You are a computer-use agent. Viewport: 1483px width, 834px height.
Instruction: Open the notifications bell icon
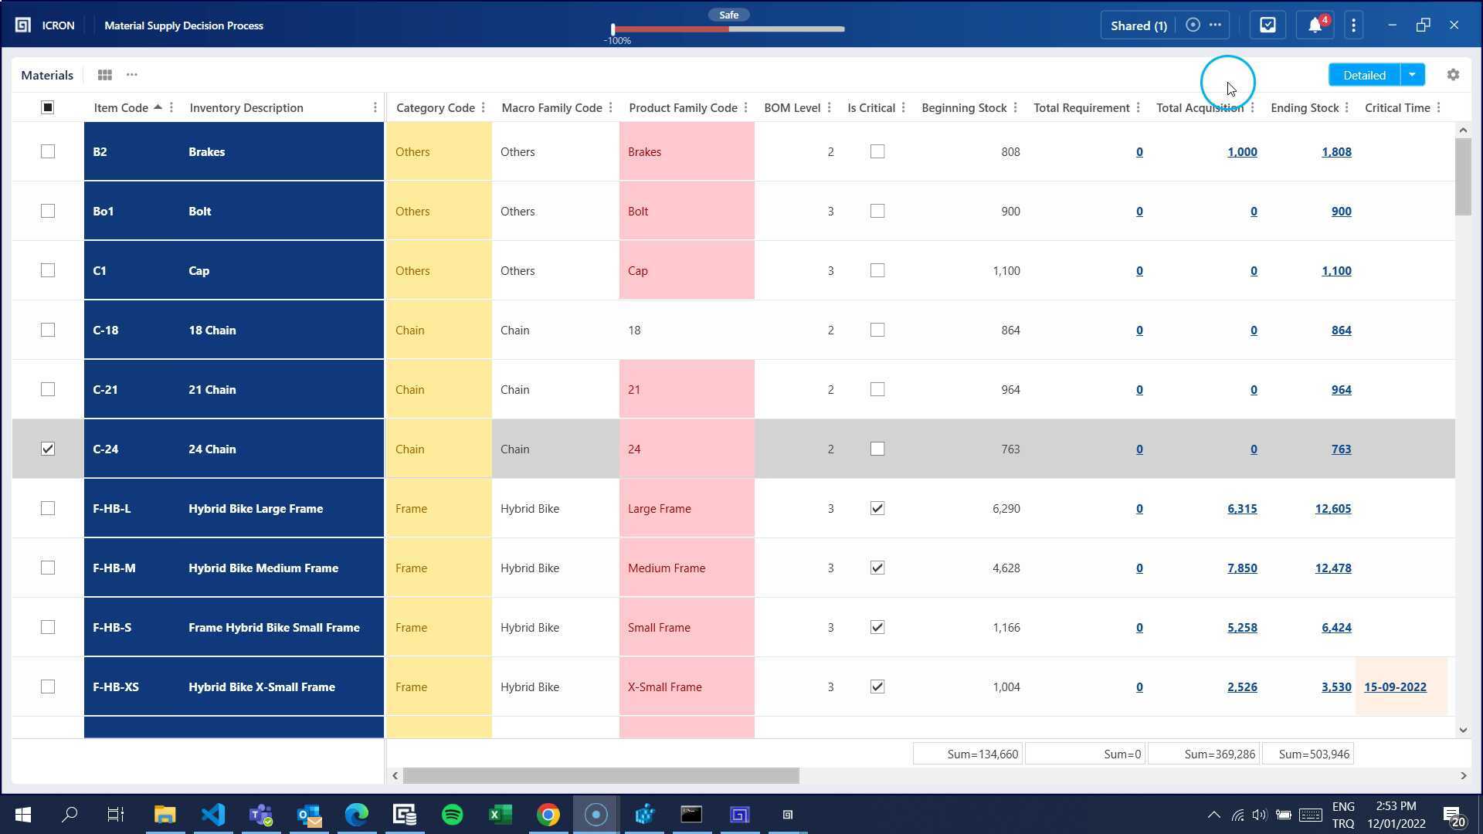[1315, 25]
